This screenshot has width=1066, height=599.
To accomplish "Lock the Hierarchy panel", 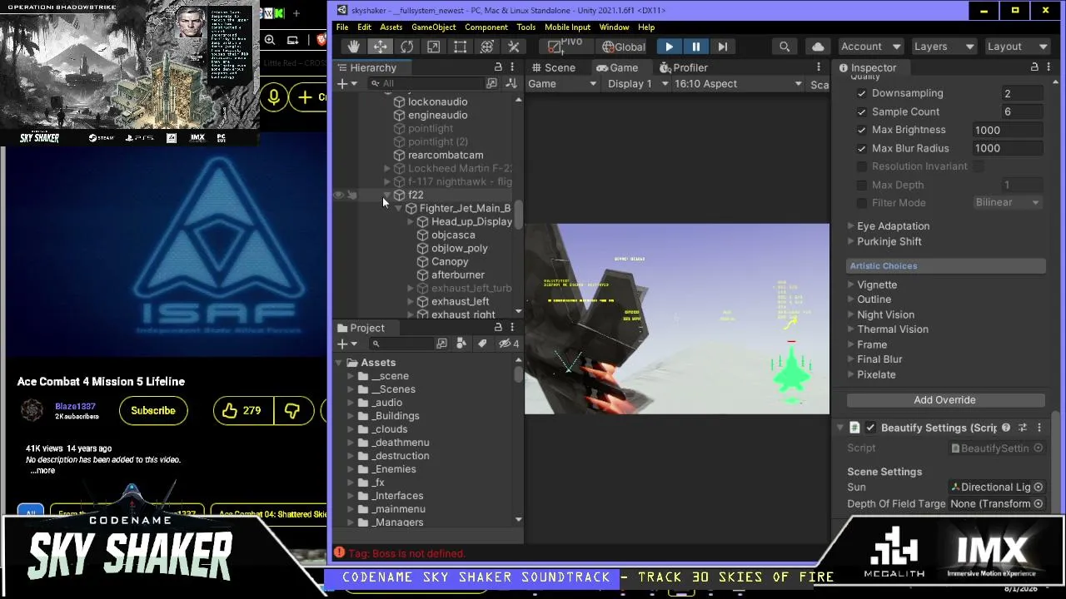I will coord(498,67).
